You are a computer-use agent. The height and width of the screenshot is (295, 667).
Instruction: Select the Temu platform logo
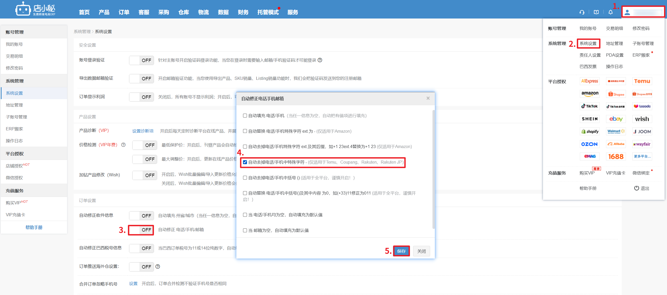click(x=642, y=81)
